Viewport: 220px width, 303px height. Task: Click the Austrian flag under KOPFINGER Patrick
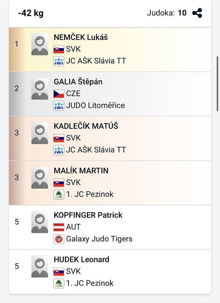click(x=59, y=227)
